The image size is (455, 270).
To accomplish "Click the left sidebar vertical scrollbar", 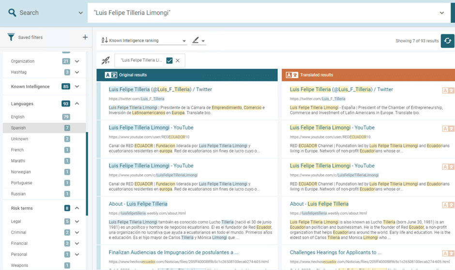I will (x=87, y=174).
